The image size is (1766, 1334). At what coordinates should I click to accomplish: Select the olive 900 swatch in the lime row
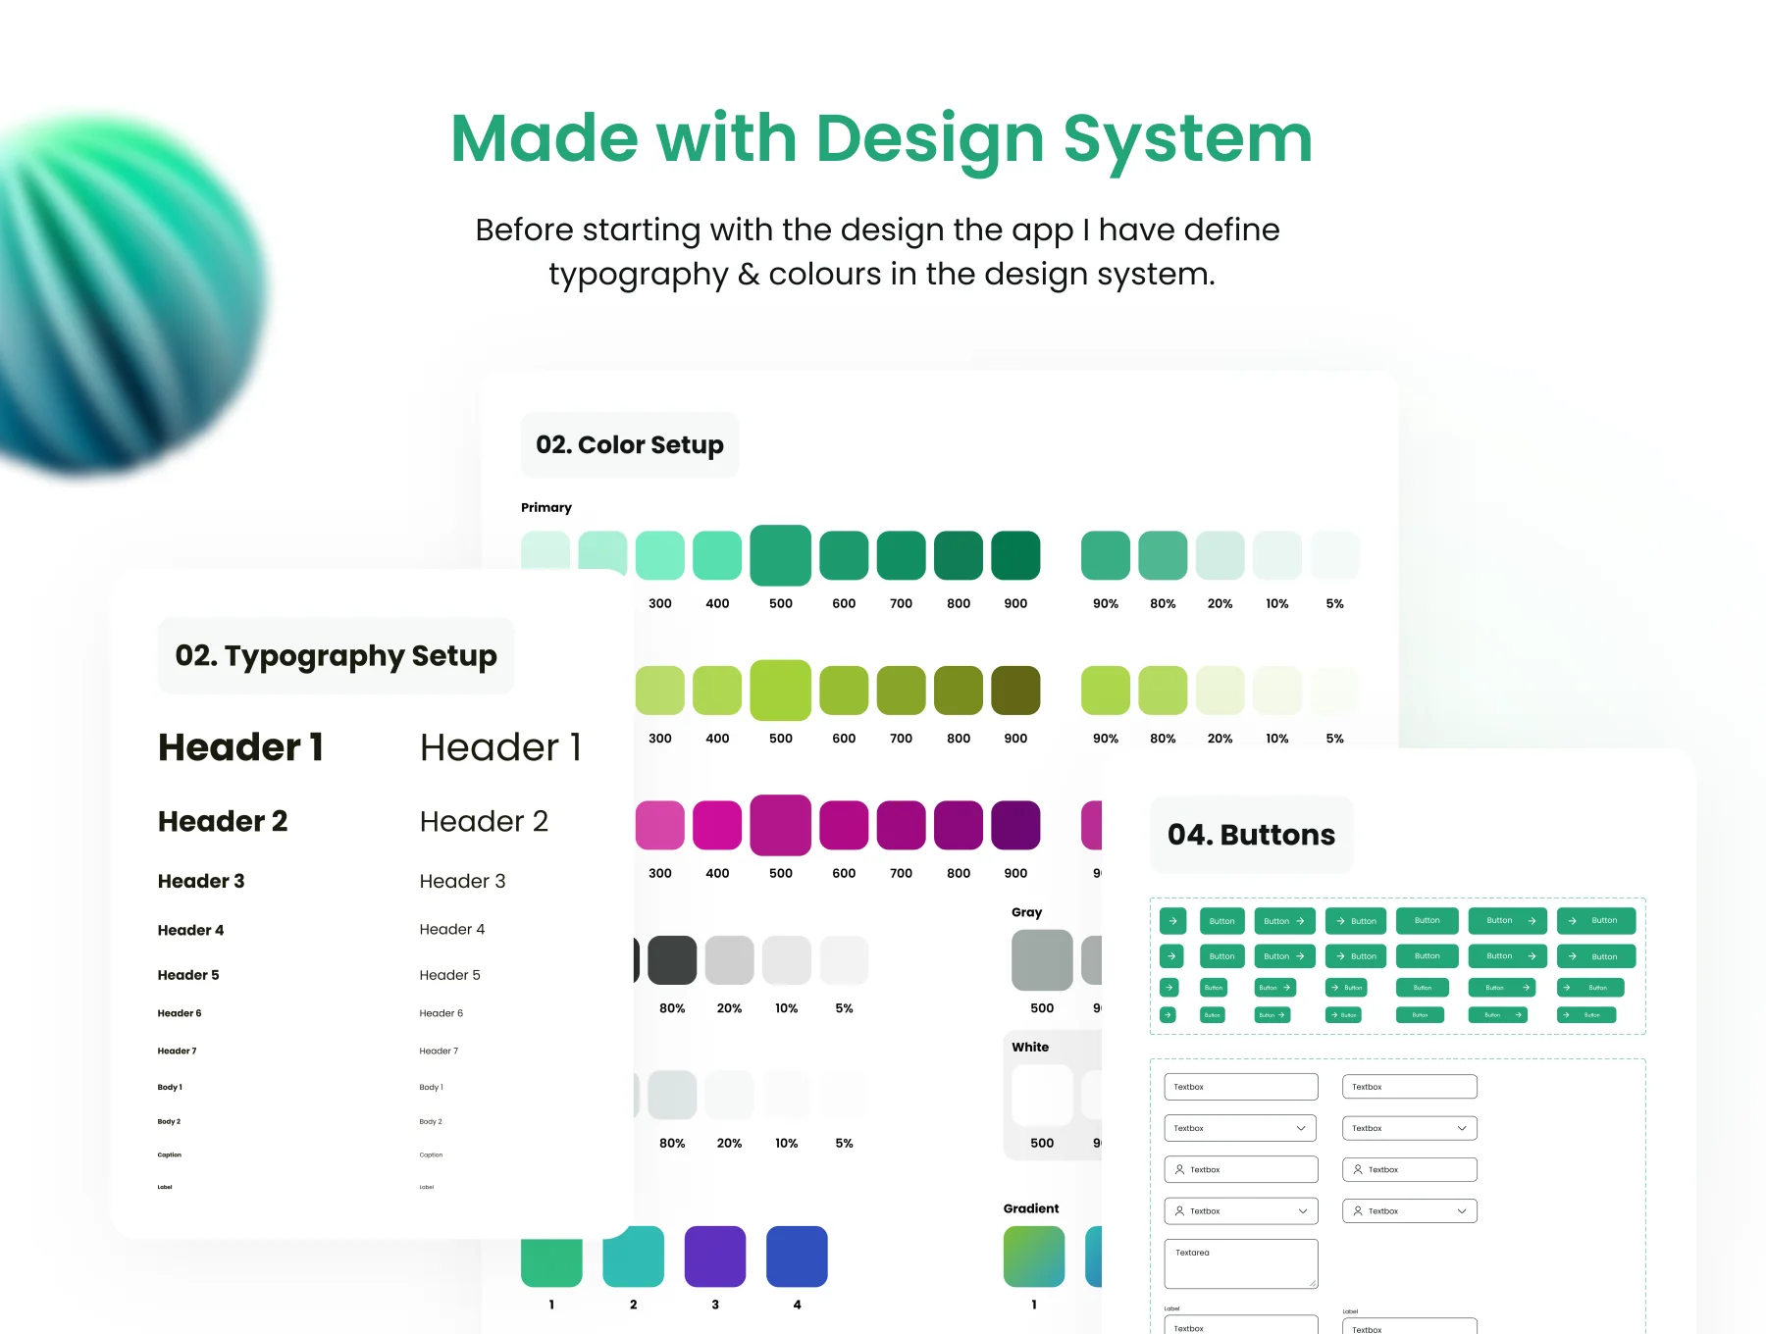click(1015, 691)
